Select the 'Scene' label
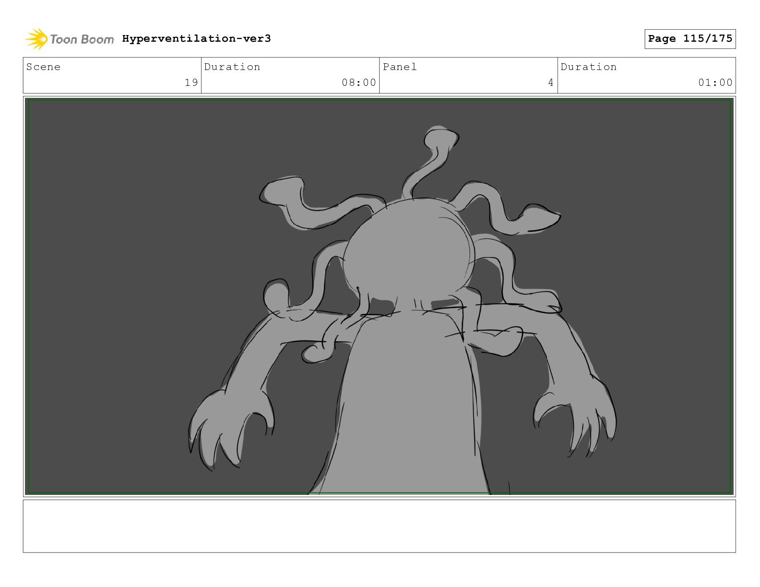 [x=43, y=67]
